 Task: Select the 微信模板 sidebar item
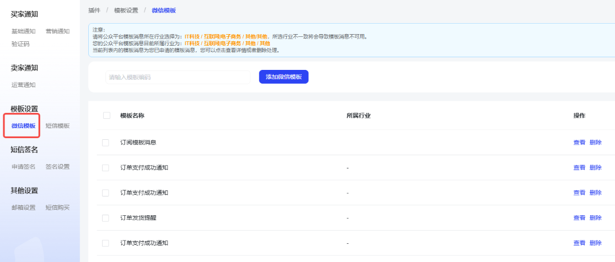[23, 126]
